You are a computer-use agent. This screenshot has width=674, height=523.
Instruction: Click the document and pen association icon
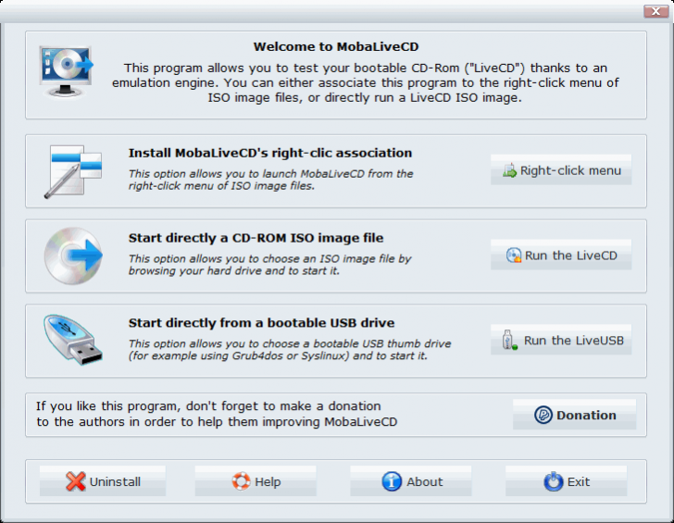pos(73,171)
